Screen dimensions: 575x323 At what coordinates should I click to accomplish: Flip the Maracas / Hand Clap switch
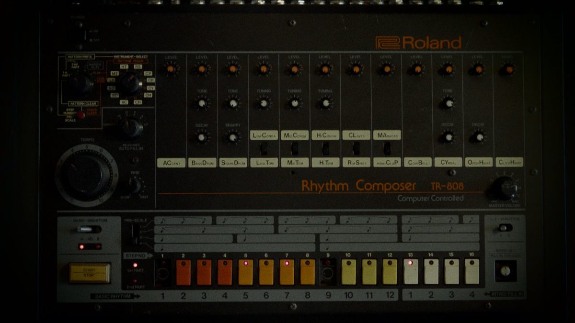[x=386, y=149]
